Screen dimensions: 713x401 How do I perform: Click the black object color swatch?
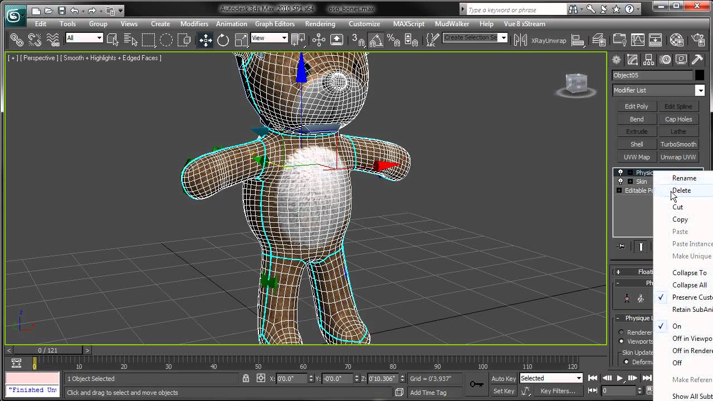click(699, 75)
